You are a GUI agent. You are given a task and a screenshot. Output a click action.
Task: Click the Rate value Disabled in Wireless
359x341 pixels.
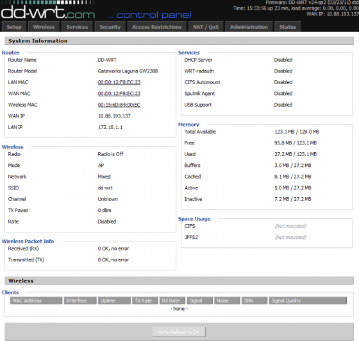point(107,222)
